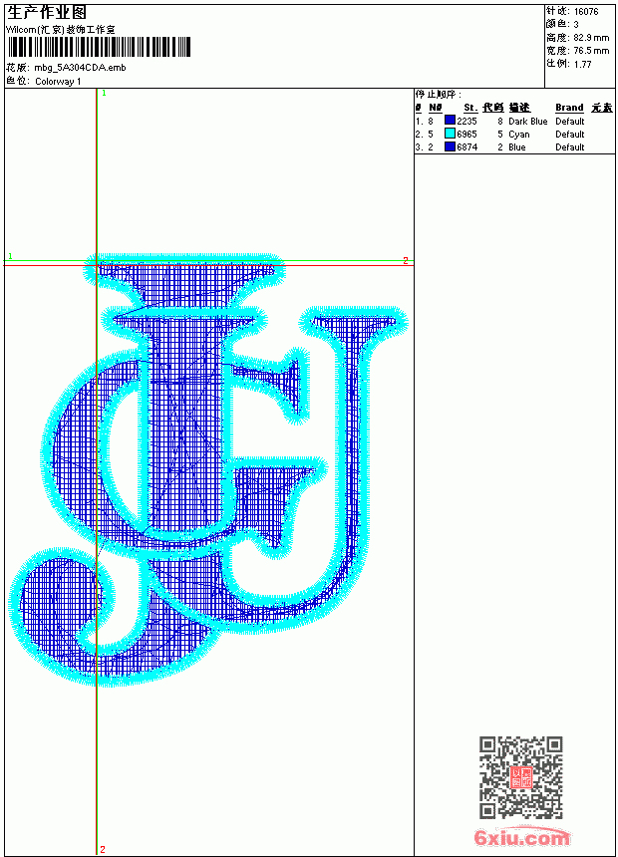
Task: Click the green marker 1 at top
Action: click(x=104, y=94)
